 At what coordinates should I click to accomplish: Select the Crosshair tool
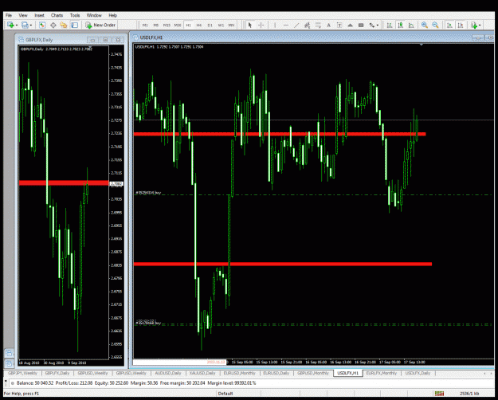(x=261, y=25)
